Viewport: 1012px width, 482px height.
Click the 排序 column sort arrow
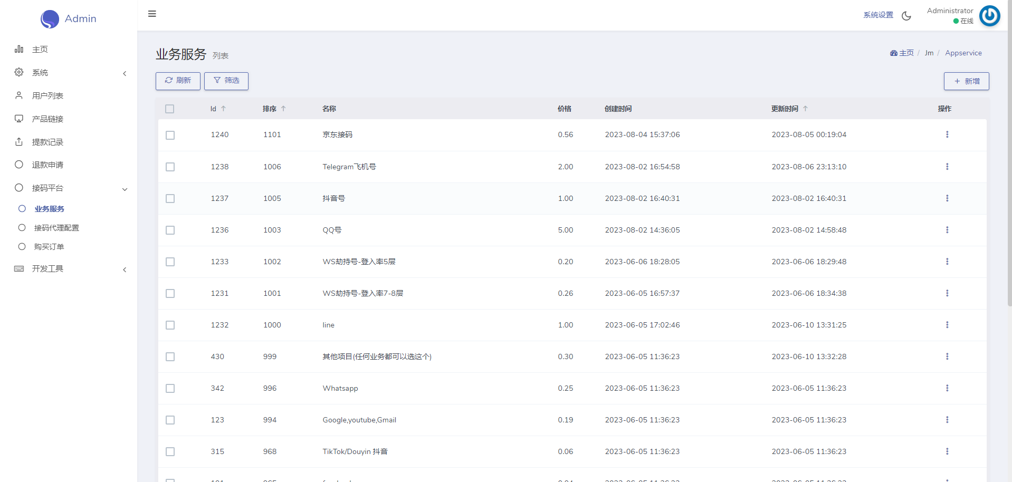pyautogui.click(x=283, y=109)
